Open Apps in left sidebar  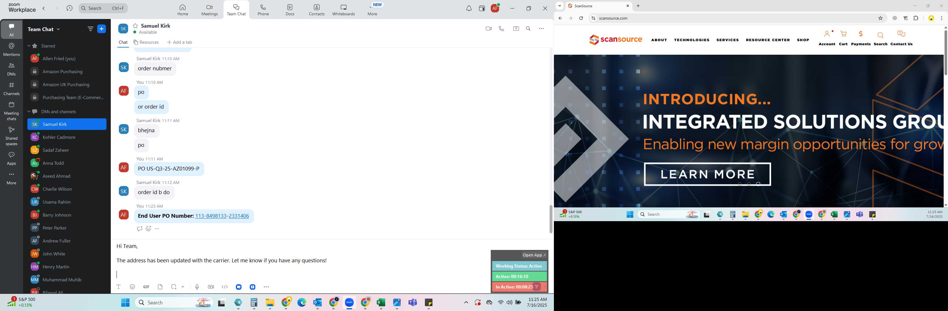[x=12, y=158]
